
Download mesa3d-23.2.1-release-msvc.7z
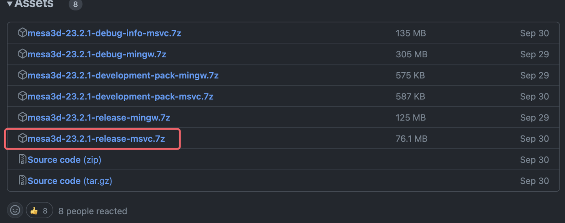(96, 139)
